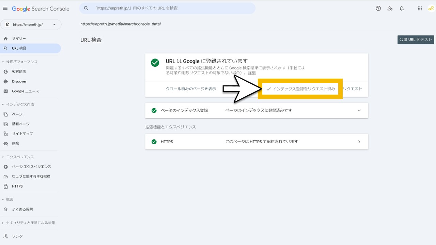Open the Google apps grid icon
The width and height of the screenshot is (436, 245).
tap(420, 8)
